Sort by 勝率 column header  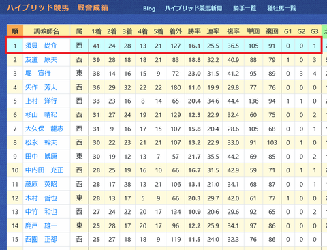(x=194, y=31)
